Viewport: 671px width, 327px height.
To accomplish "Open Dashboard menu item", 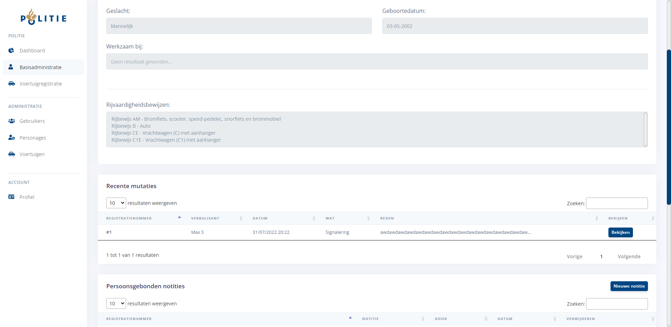I will point(32,51).
